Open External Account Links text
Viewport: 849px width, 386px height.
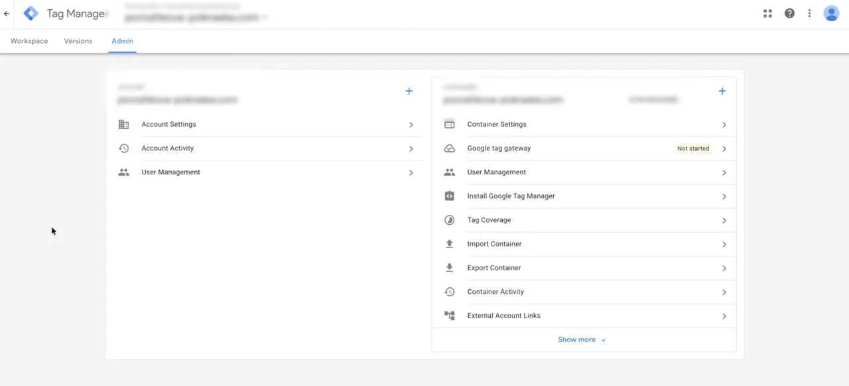(503, 316)
